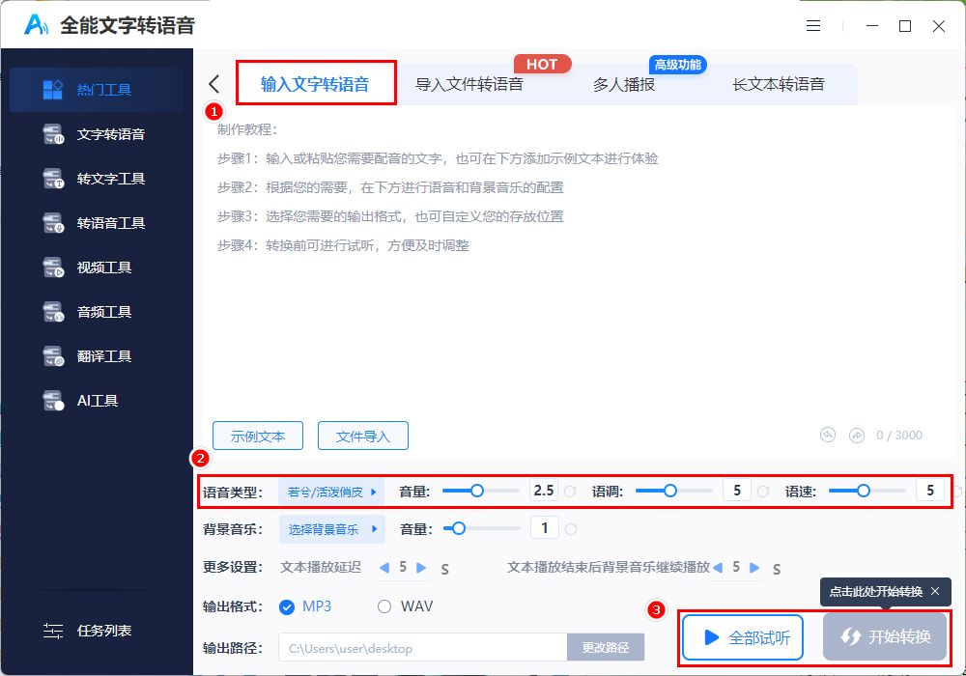Decrease 文本播放延迟 with left arrow
Image resolution: width=966 pixels, height=676 pixels.
point(384,568)
